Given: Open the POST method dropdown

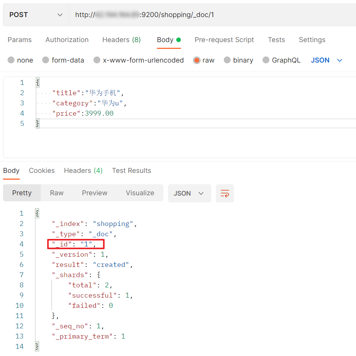Looking at the screenshot, I should [36, 15].
